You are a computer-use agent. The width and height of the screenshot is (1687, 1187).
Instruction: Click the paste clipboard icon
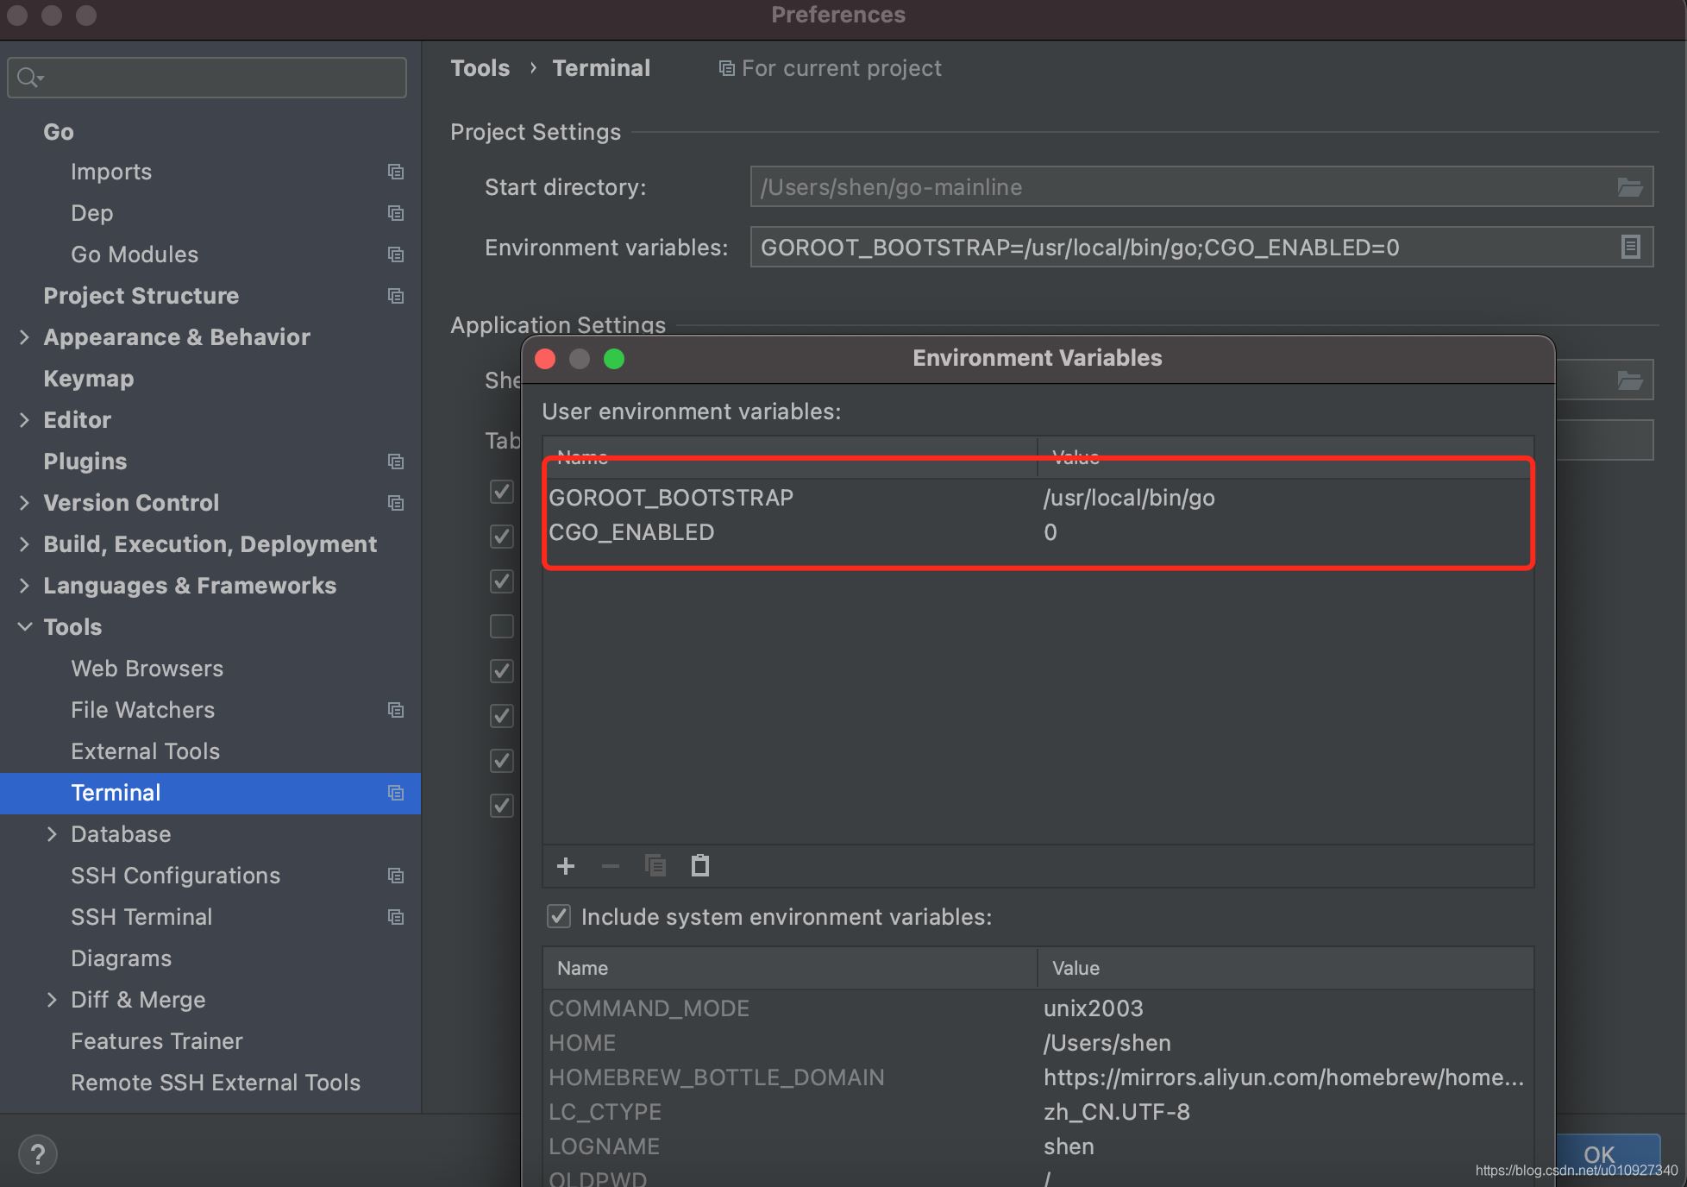[699, 865]
